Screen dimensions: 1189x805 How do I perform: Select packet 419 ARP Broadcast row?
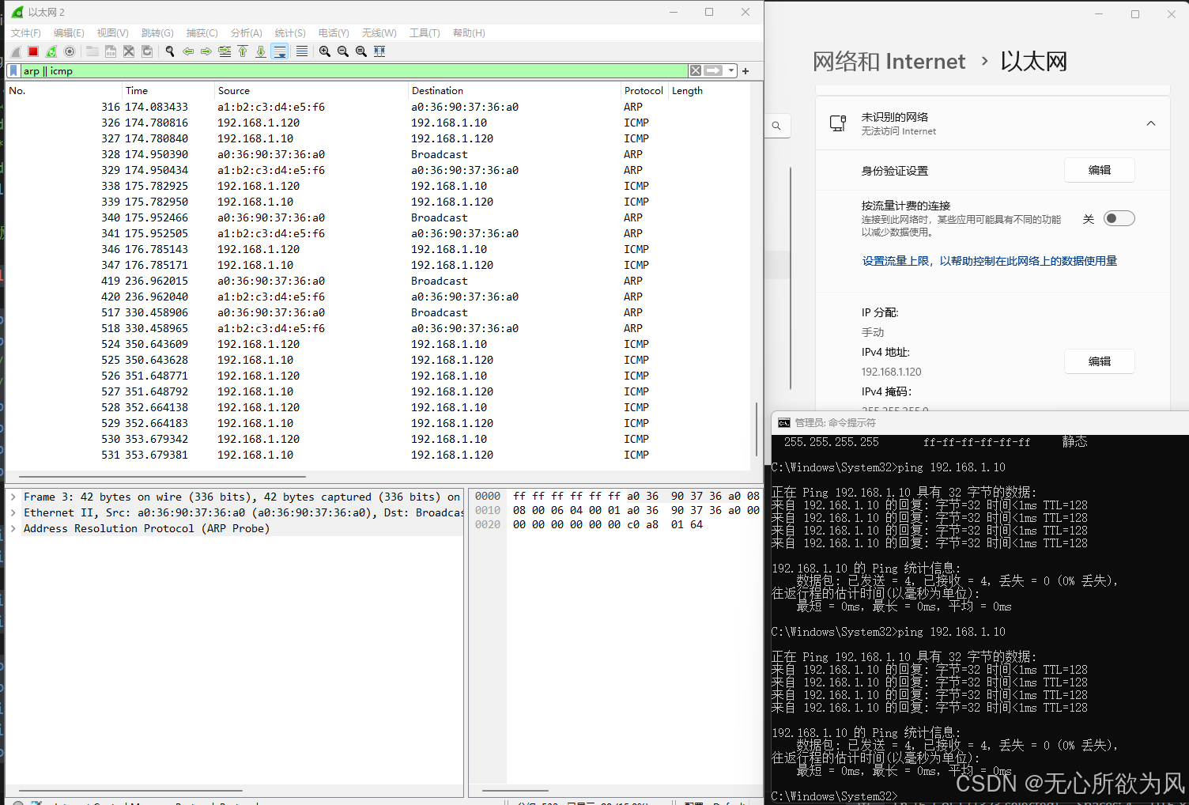(378, 281)
